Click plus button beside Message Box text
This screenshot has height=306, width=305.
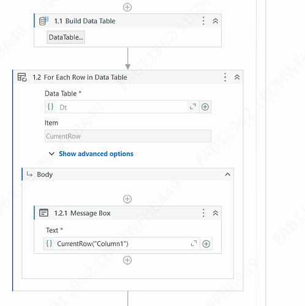[x=206, y=244]
